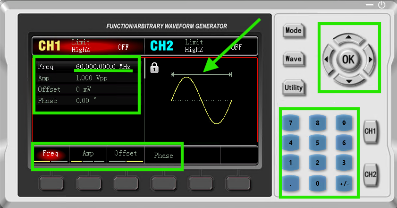Click the CH1 HighZ load label

pos(81,50)
